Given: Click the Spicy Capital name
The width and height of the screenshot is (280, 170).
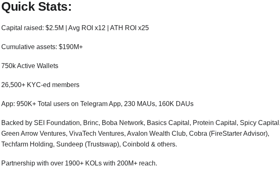Looking at the screenshot, I should pyautogui.click(x=259, y=123).
